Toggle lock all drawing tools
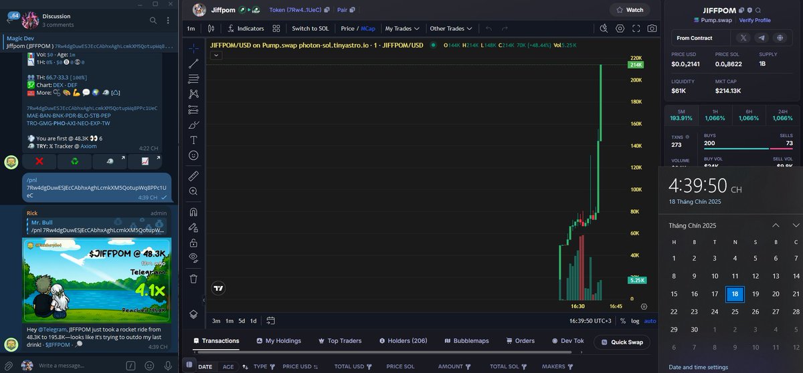Image resolution: width=803 pixels, height=373 pixels. [x=193, y=243]
